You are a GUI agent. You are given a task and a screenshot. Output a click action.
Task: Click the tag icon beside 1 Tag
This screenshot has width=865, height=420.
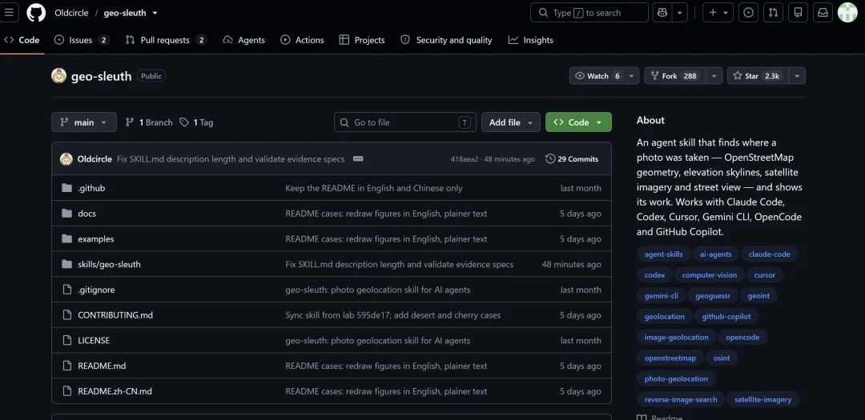pyautogui.click(x=184, y=122)
